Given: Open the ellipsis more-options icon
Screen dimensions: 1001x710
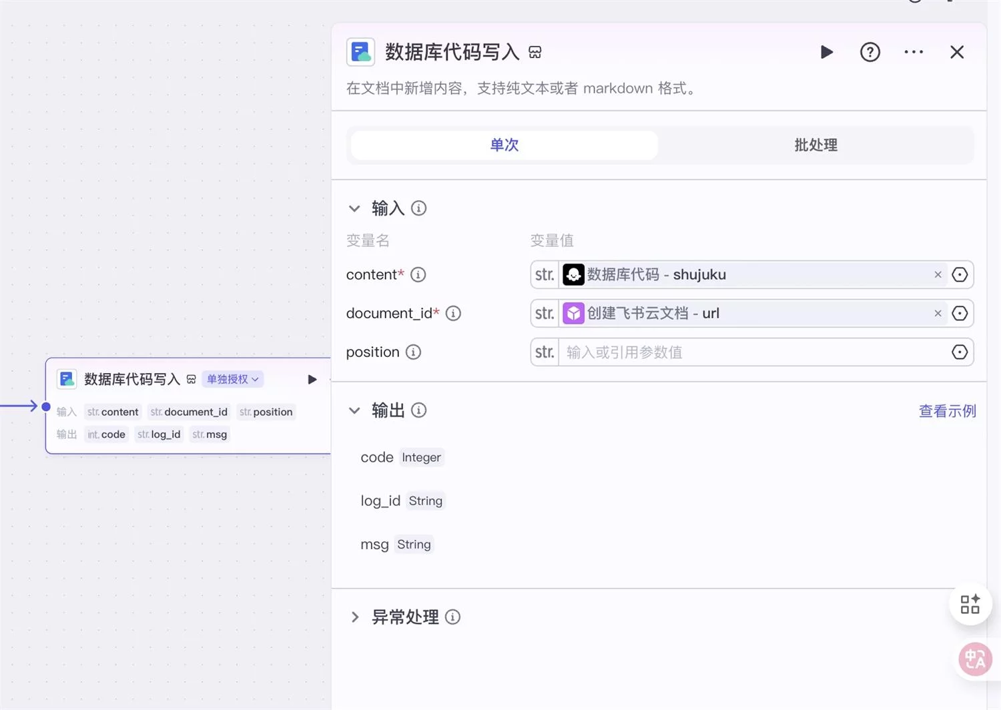Looking at the screenshot, I should pyautogui.click(x=914, y=52).
